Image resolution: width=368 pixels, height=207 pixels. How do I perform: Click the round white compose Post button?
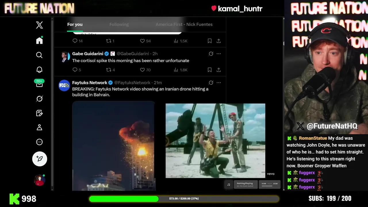tap(40, 159)
